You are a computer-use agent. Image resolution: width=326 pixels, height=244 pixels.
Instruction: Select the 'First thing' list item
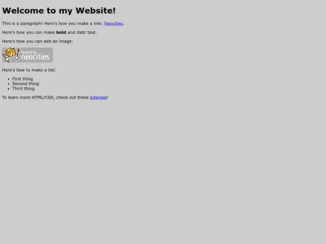pos(22,79)
